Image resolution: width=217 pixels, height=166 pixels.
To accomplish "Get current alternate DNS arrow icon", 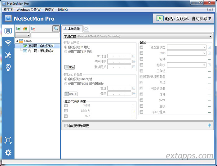I will click(134, 94).
